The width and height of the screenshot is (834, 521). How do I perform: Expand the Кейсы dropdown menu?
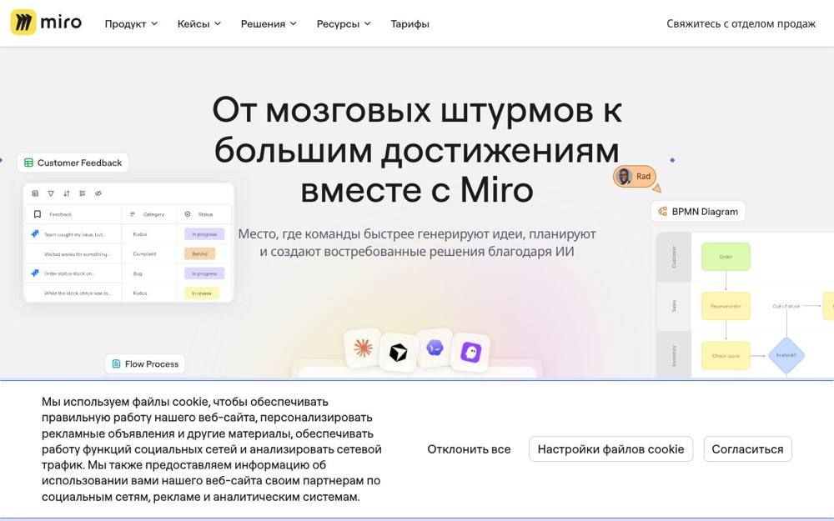tap(199, 24)
